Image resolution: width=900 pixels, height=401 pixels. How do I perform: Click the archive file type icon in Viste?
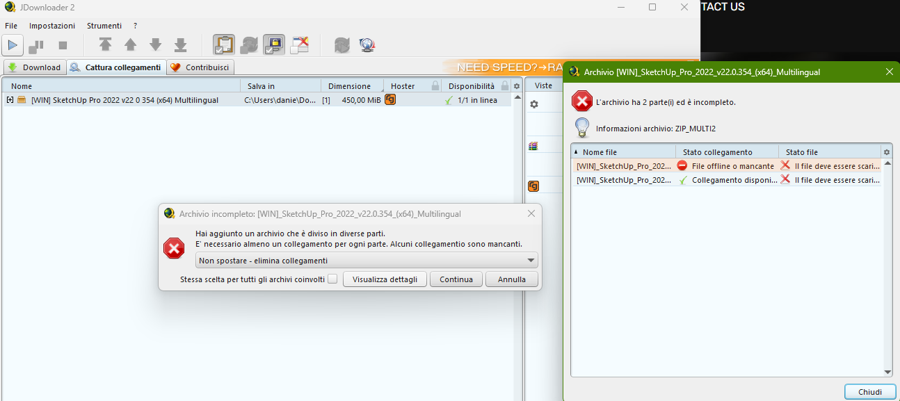pyautogui.click(x=533, y=146)
